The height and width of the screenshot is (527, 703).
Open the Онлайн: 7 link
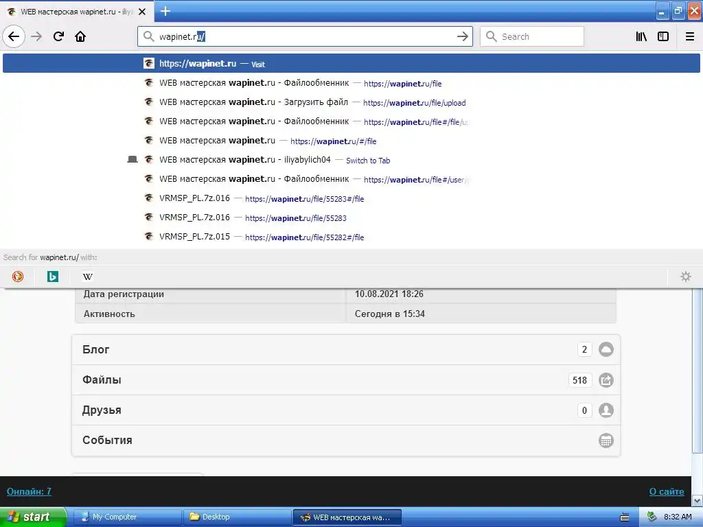click(x=29, y=491)
